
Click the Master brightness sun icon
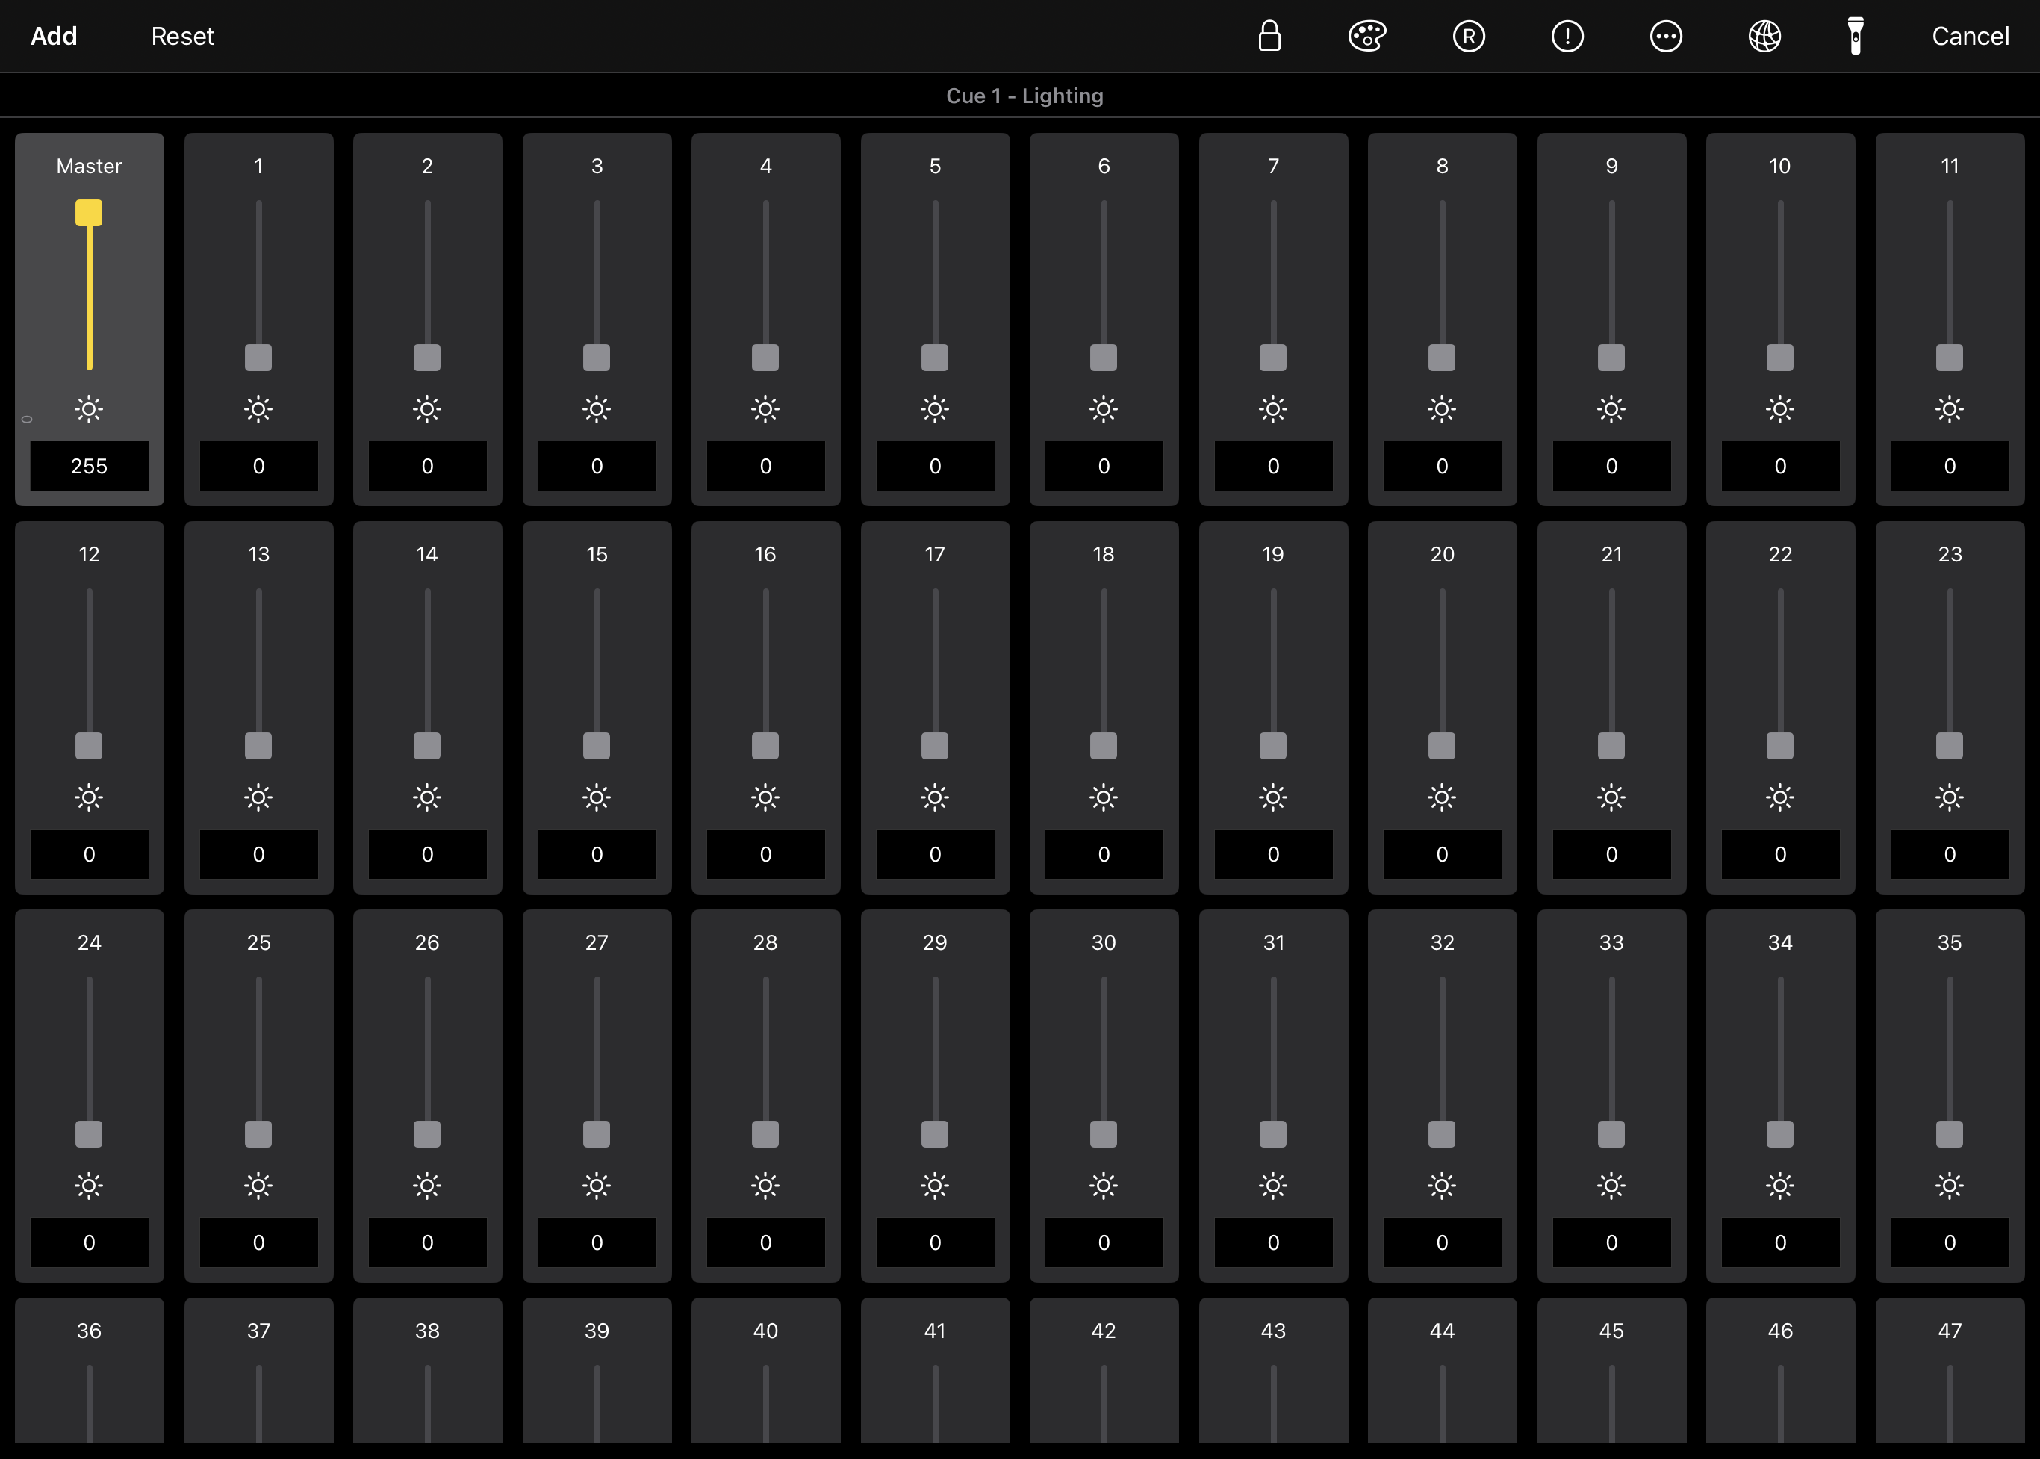coord(89,410)
